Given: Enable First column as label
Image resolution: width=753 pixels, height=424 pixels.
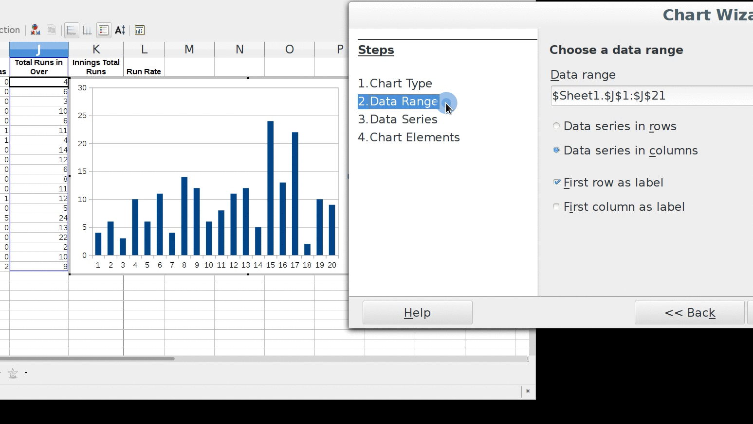Looking at the screenshot, I should tap(556, 207).
